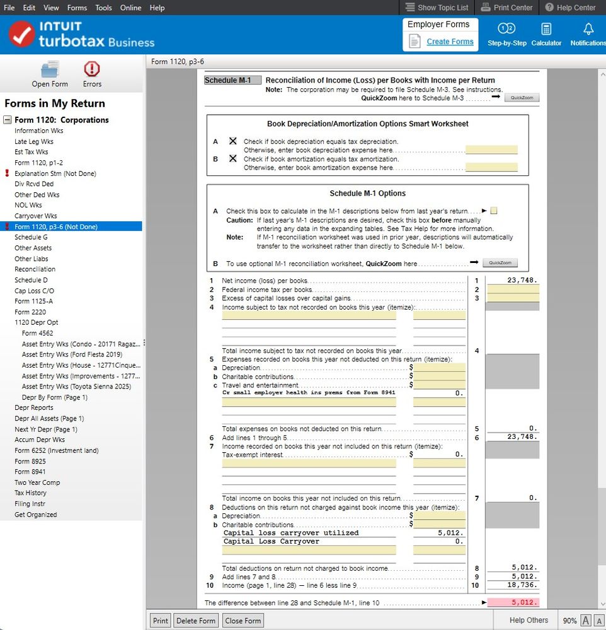
Task: Select Filing Instr
Action: tap(30, 503)
